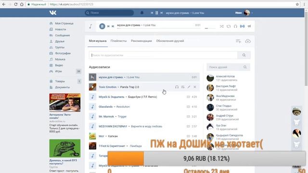Screen dimensions: 308x173
Task: Toggle broadcast audio to status
Action: coord(242,26)
